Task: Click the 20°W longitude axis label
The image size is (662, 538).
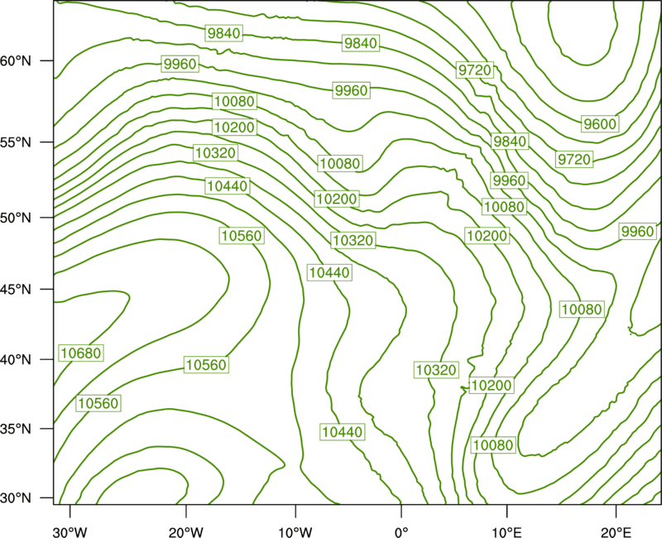Action: pos(186,532)
